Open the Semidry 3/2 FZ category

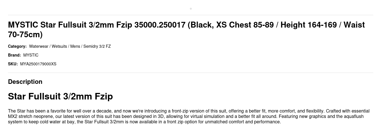point(97,46)
